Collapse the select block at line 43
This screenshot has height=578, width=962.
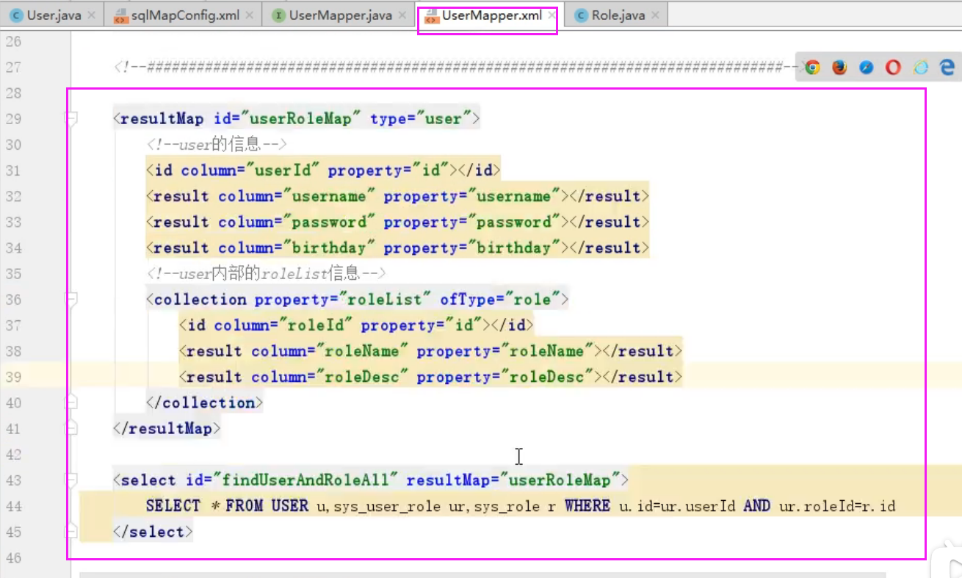[x=72, y=480]
